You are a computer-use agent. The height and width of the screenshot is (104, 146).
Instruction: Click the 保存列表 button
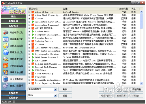coord(136,89)
